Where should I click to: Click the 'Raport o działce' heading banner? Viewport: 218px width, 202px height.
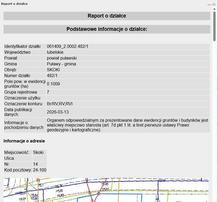(107, 16)
